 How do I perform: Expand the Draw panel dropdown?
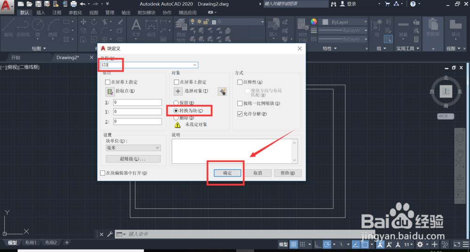click(39, 48)
